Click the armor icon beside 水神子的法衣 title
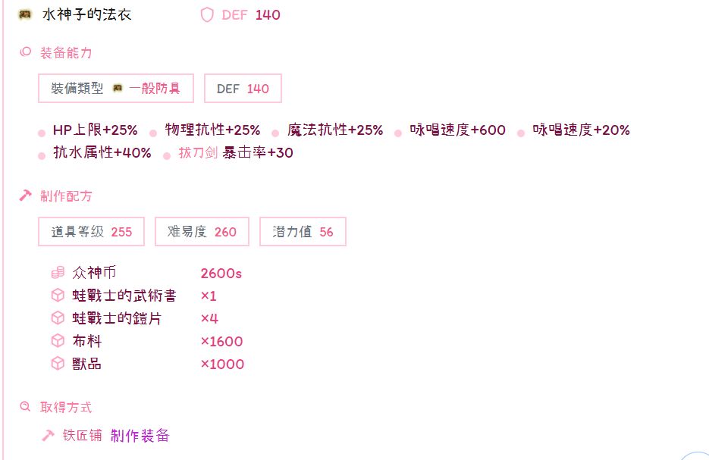709x460 pixels. coord(25,14)
